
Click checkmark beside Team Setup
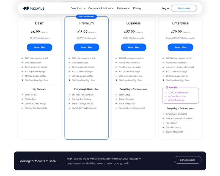coord(116,95)
